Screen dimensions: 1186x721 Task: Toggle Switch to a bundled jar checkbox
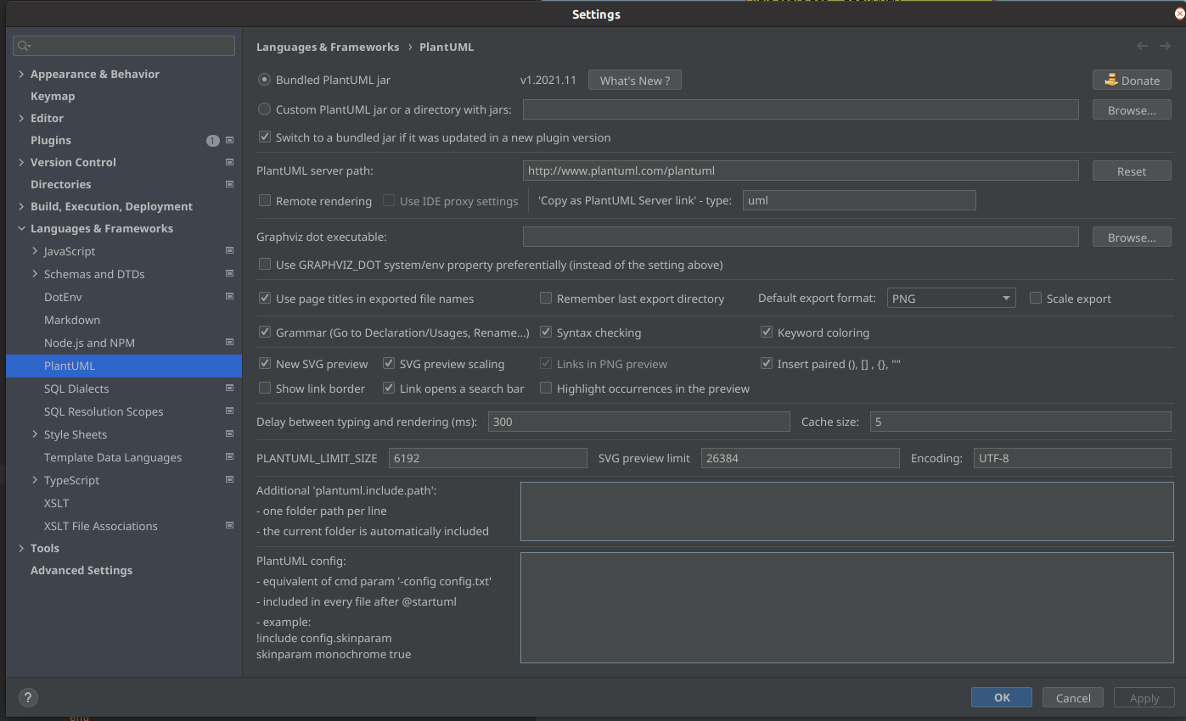tap(265, 137)
